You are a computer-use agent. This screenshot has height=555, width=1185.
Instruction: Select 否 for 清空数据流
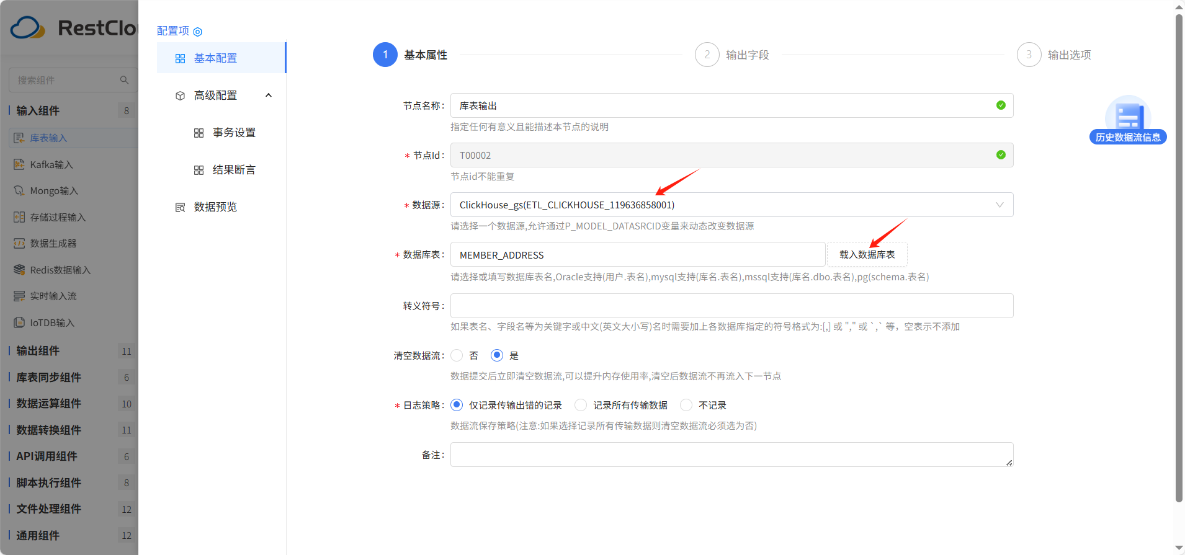457,355
